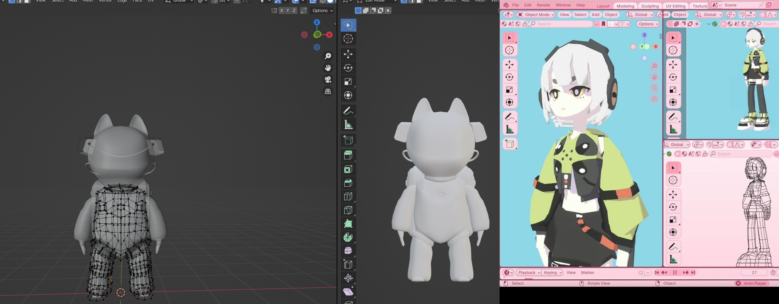Click the 3D Cursor tool in the dark toolbar
779x304 pixels.
(x=348, y=39)
